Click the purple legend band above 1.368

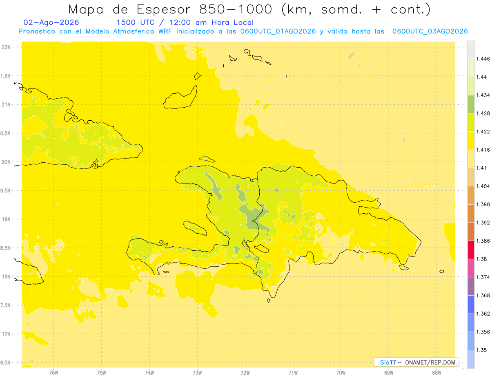tap(471, 286)
